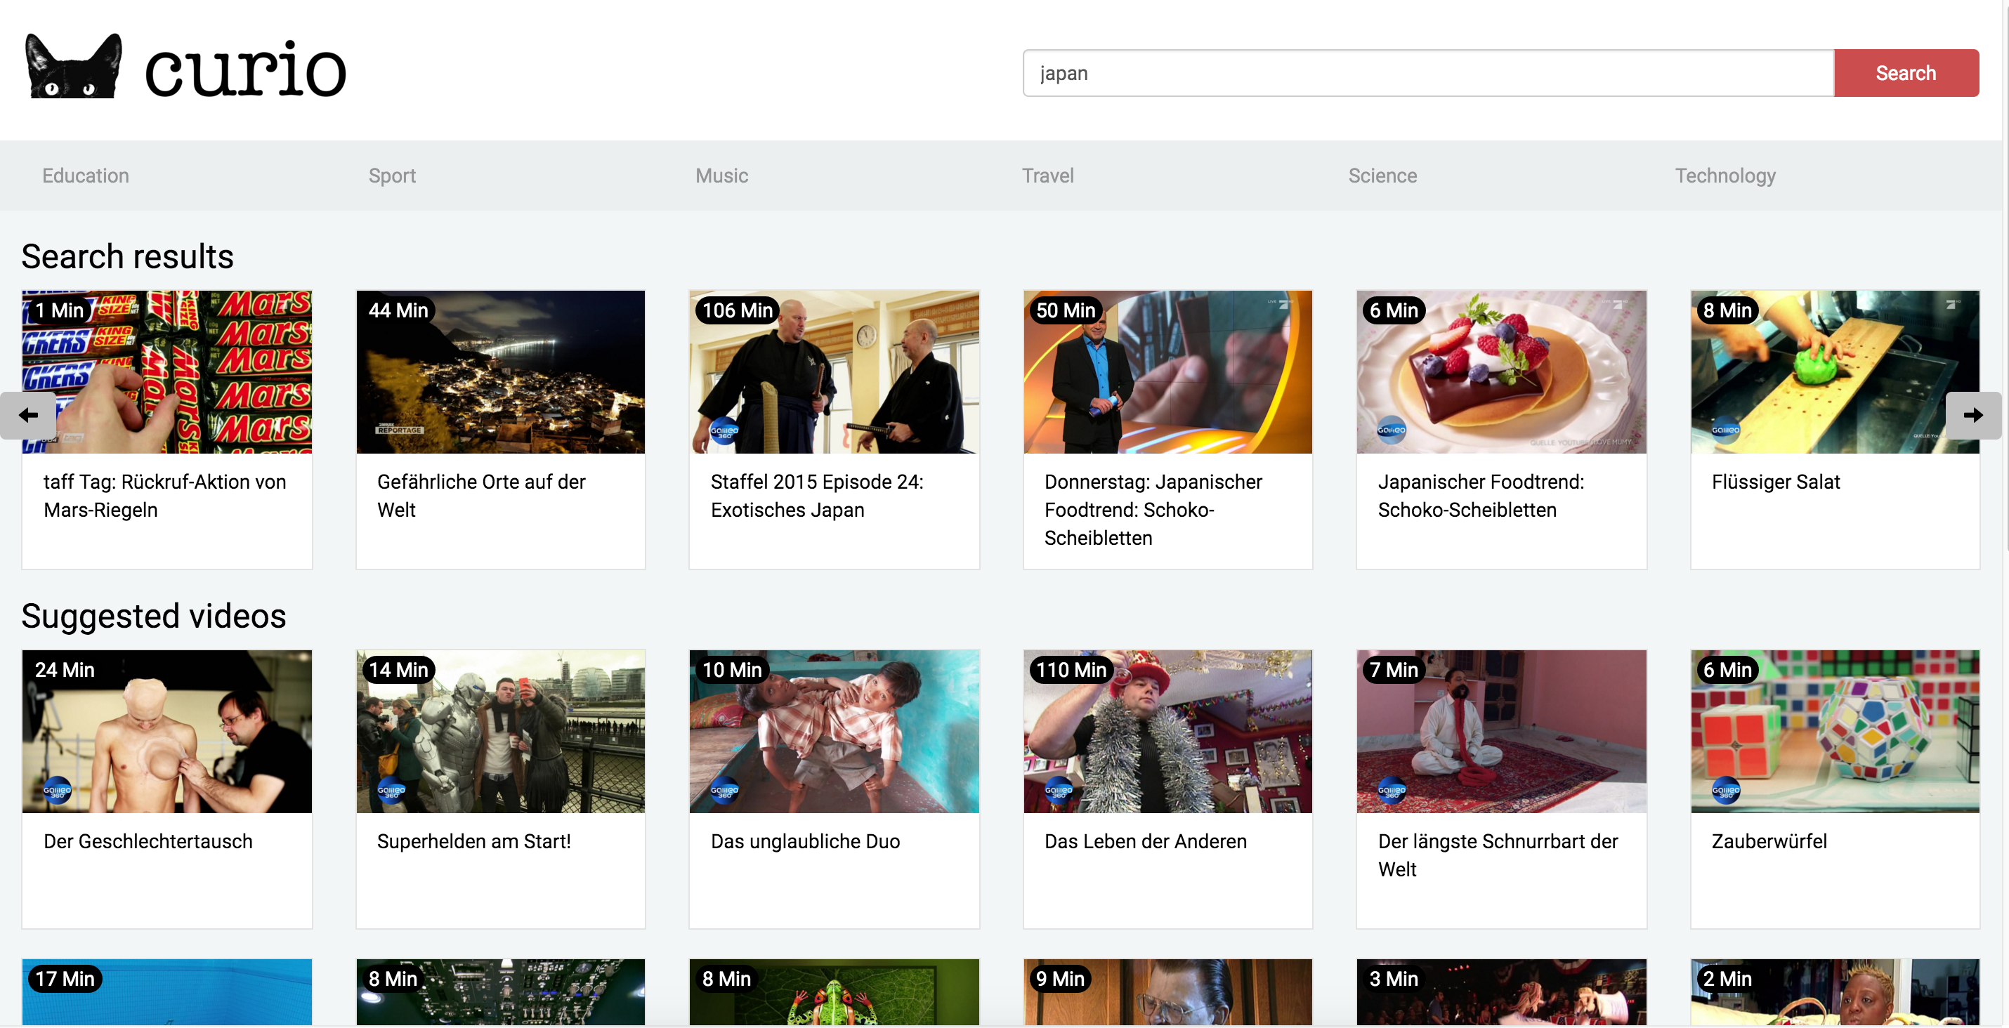2009x1028 pixels.
Task: Open 'Gefährliche Orte auf der Welt' title
Action: [480, 496]
